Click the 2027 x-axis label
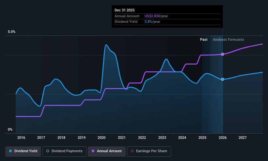268x161 pixels. pyautogui.click(x=243, y=138)
